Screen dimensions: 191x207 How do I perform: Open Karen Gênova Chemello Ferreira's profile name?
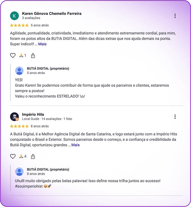click(x=51, y=14)
